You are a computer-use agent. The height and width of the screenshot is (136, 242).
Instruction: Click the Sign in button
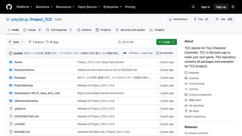click(205, 7)
